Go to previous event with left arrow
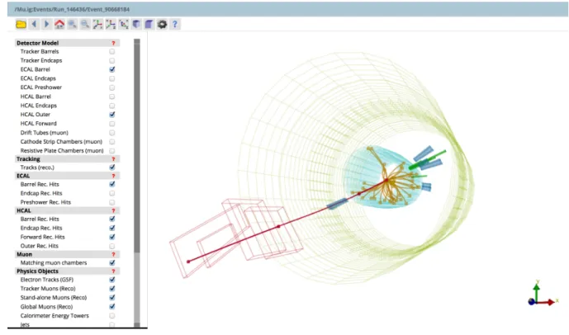This screenshot has width=569, height=335. 34,24
